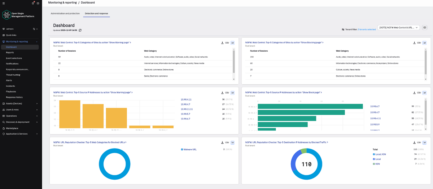The image size is (433, 189).
Task: Click the book icon at the top of the sidebar
Action: point(38,3)
